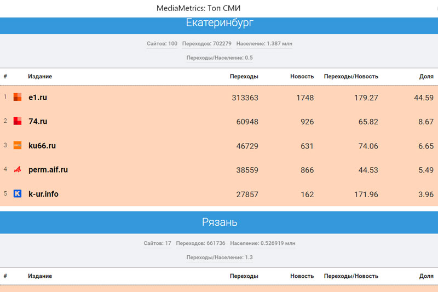
Task: Click 74.ru news count 926
Action: pyautogui.click(x=307, y=122)
